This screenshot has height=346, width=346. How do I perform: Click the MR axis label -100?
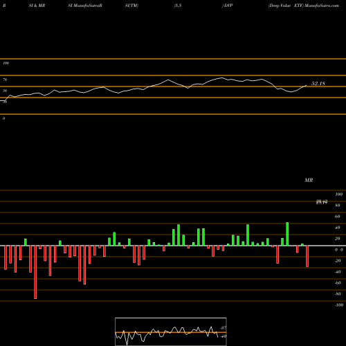(x=339, y=305)
